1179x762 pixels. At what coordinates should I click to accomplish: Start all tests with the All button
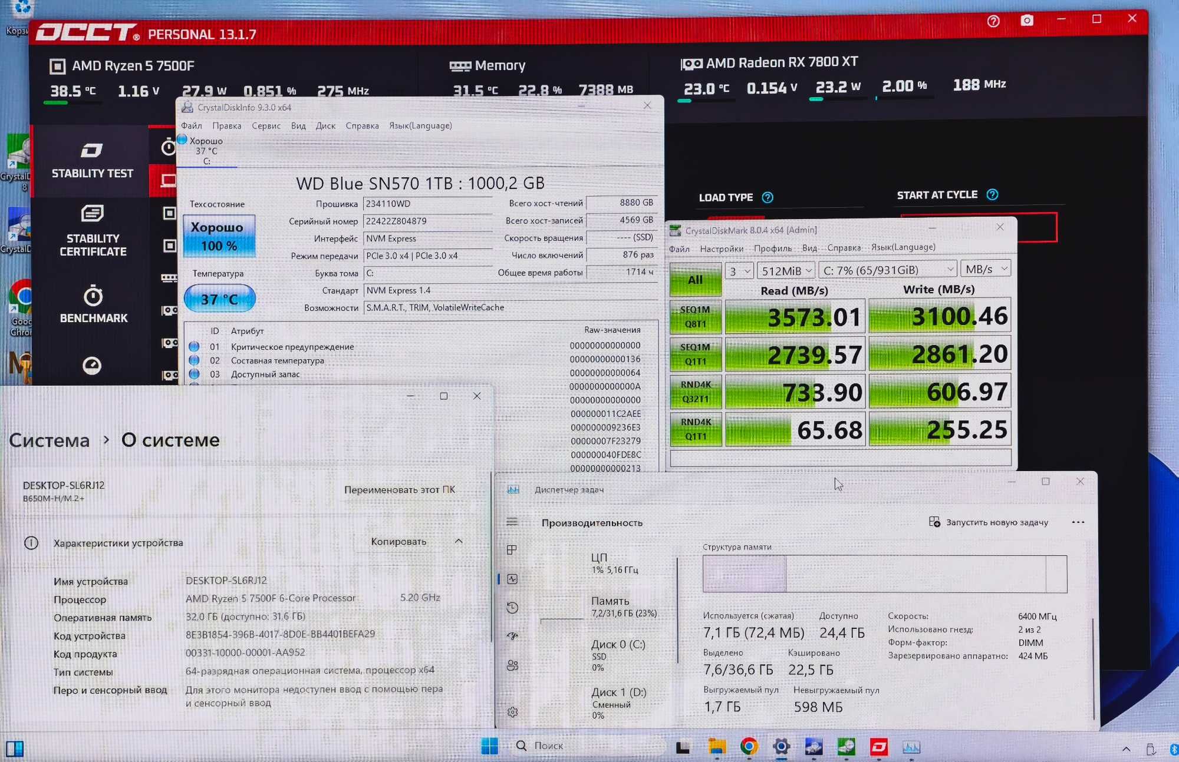[x=696, y=279]
